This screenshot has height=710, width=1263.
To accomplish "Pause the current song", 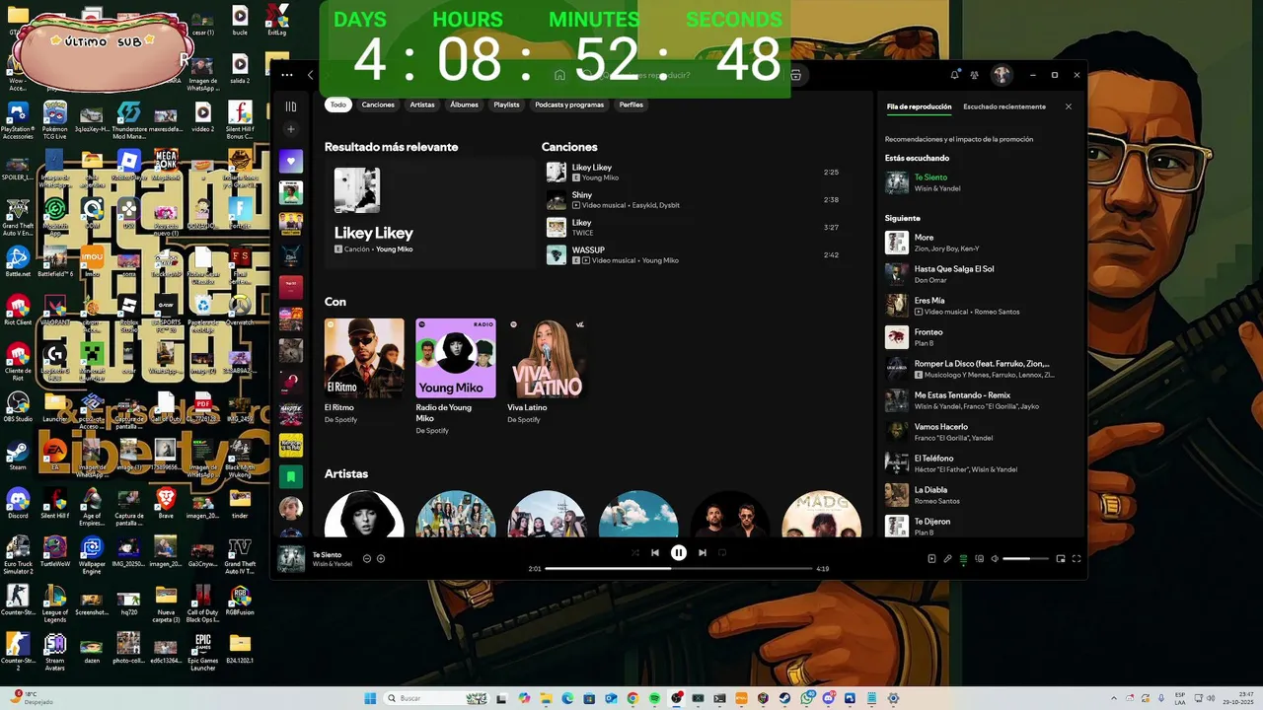I will tap(679, 552).
